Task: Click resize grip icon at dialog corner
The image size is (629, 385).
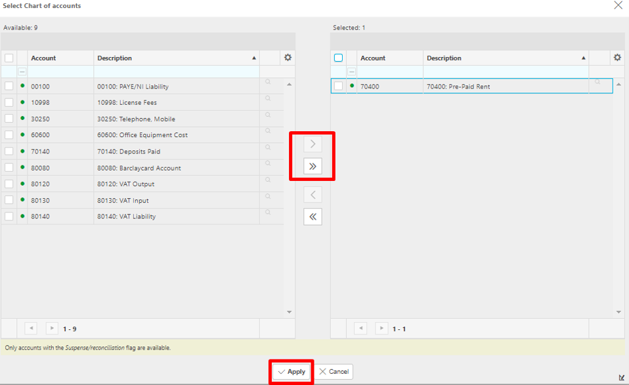Action: point(621,377)
